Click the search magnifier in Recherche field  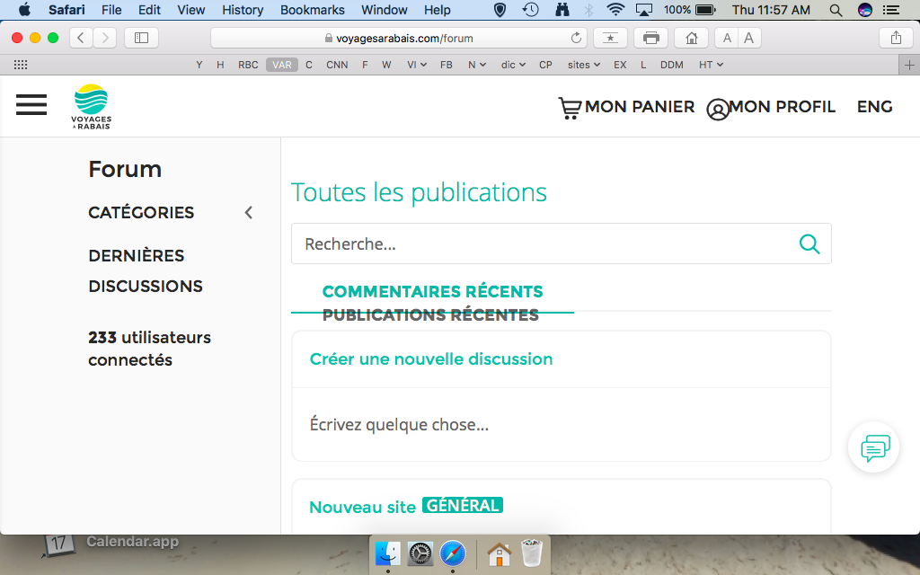(x=809, y=243)
